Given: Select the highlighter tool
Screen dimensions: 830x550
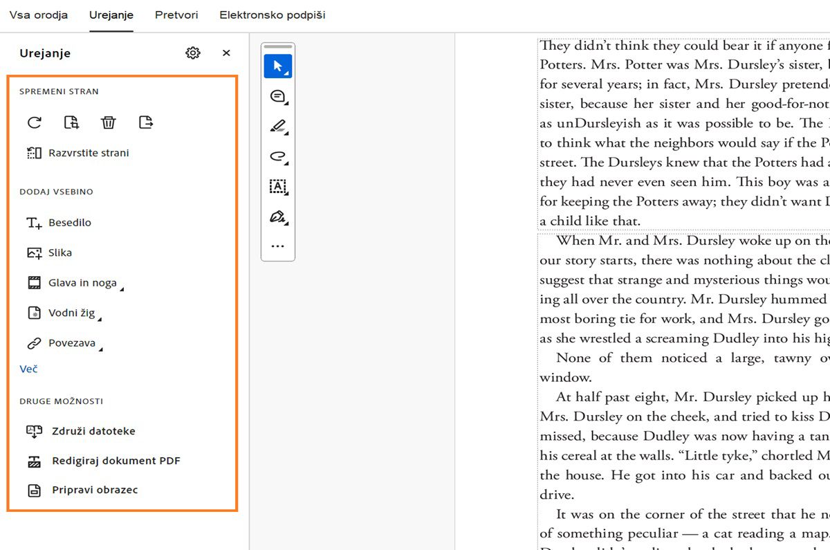Looking at the screenshot, I should tap(278, 127).
